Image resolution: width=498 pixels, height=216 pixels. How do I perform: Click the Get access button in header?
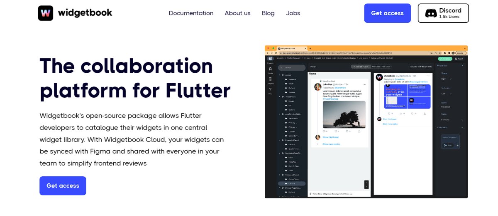[387, 13]
